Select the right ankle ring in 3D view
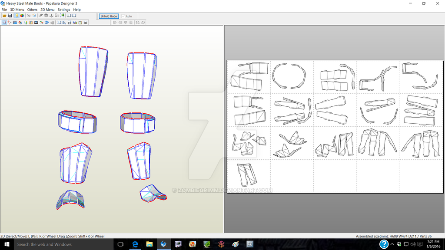This screenshot has width=445, height=250. (x=138, y=123)
